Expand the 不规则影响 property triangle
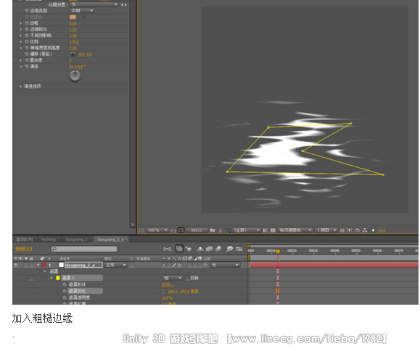 [x=20, y=35]
